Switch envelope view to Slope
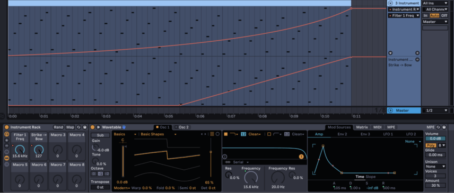The width and height of the screenshot is (454, 193). point(370,177)
